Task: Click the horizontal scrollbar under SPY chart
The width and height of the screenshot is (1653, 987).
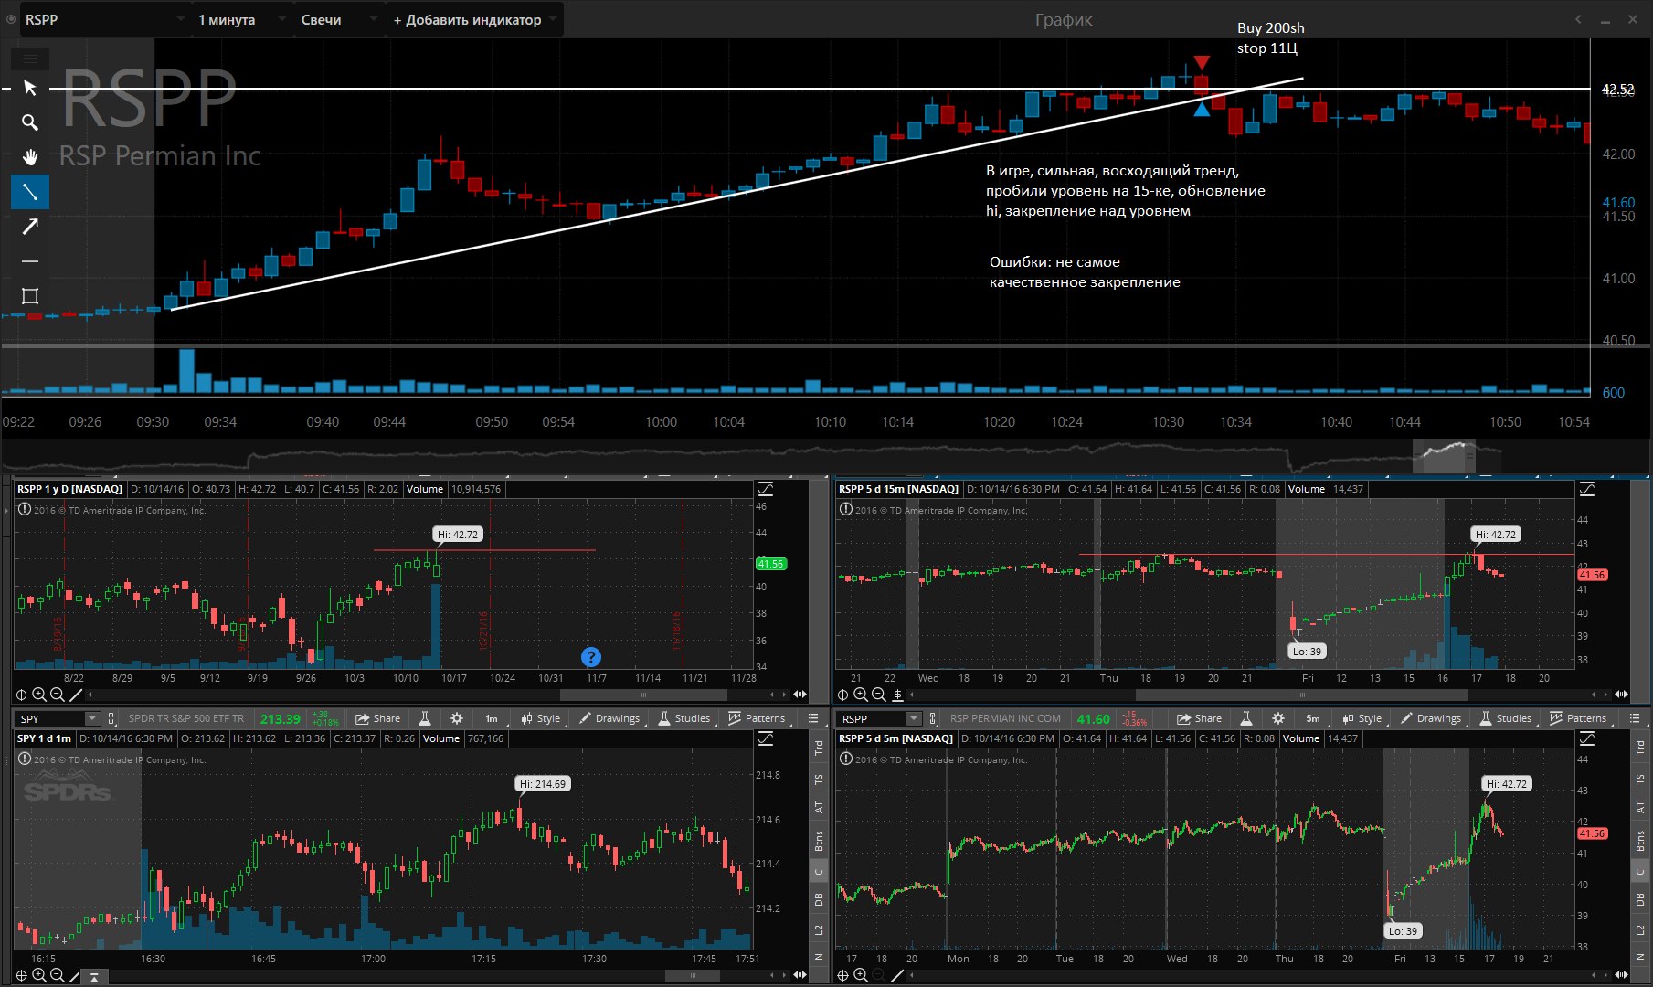Action: point(693,975)
